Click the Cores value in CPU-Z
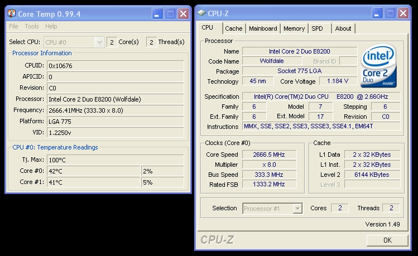 tap(340, 208)
